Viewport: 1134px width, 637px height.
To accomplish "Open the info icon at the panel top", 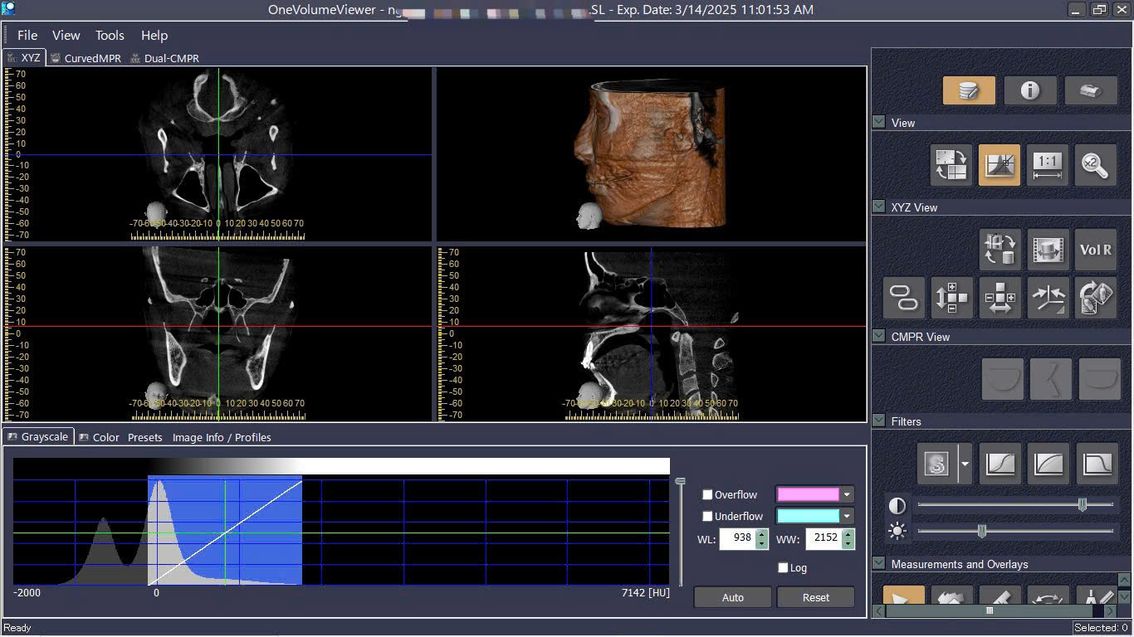I will click(1029, 90).
